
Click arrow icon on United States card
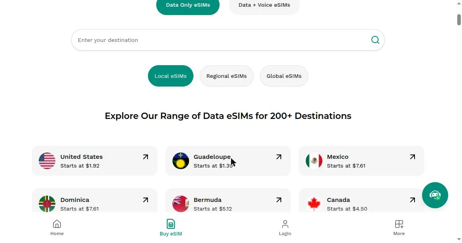(x=146, y=157)
